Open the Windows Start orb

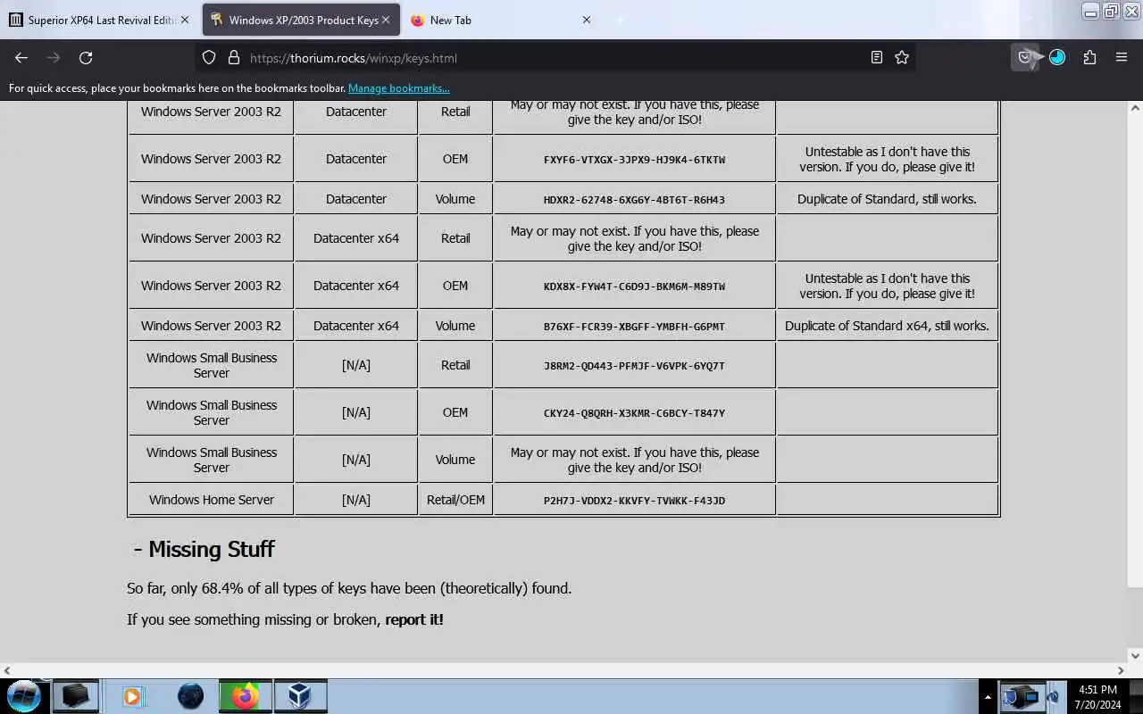coord(24,696)
